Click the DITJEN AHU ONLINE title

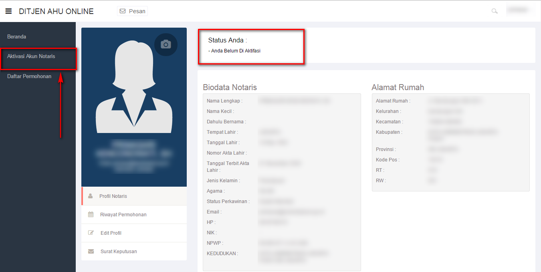click(56, 11)
